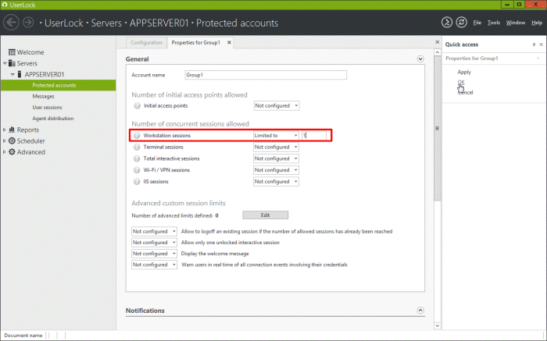547x341 pixels.
Task: Collapse the Servers tree node
Action: point(5,63)
